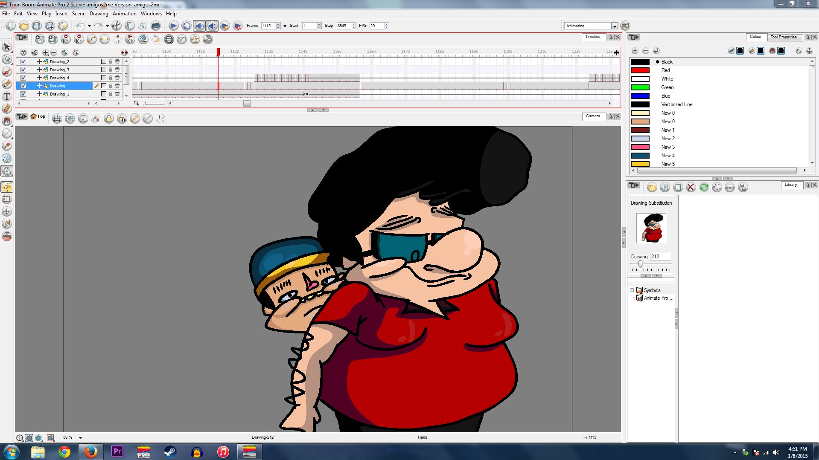Click the Add Colour plus icon
This screenshot has height=460, width=819.
click(635, 51)
